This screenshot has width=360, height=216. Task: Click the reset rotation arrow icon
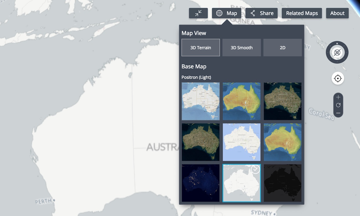pyautogui.click(x=338, y=105)
